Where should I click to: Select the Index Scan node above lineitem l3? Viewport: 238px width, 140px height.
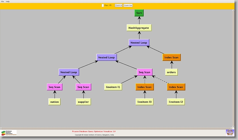[144, 87]
